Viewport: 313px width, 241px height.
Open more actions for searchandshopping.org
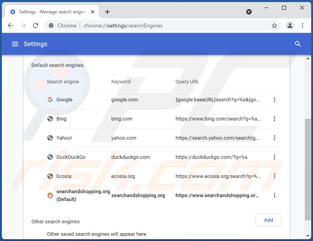tap(275, 195)
